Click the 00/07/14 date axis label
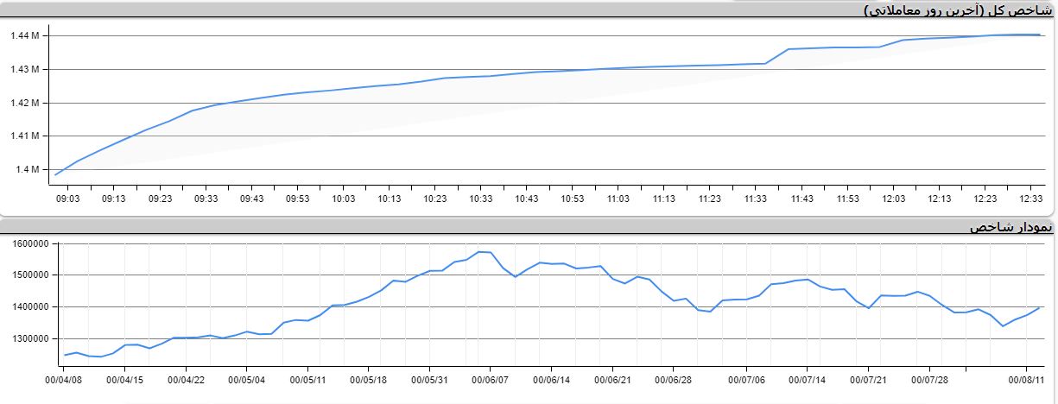1058x404 pixels. [x=806, y=379]
